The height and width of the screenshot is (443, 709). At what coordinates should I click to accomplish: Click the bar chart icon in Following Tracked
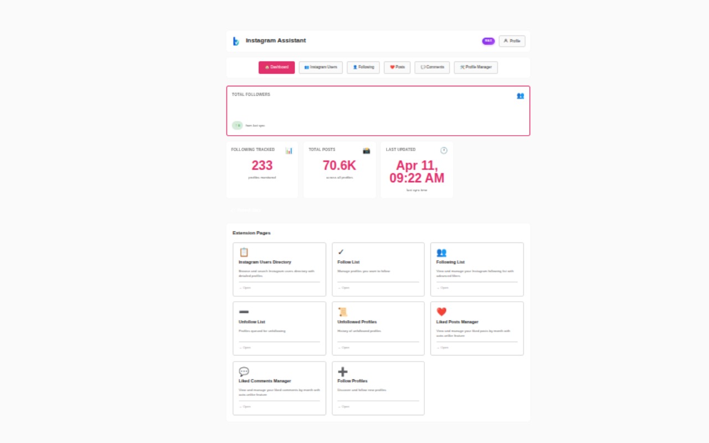click(289, 151)
